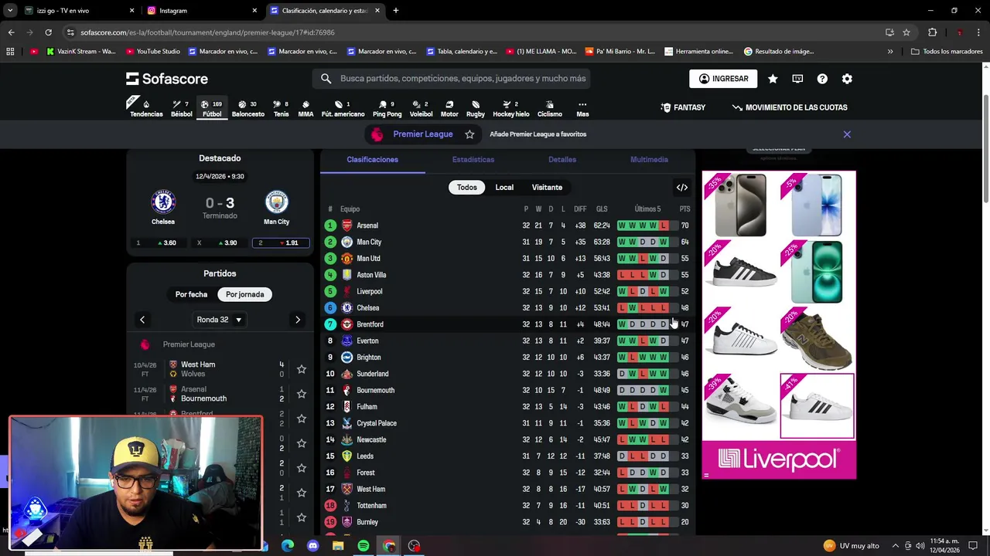The image size is (990, 556).
Task: Open the MMA sports category
Action: tap(306, 109)
